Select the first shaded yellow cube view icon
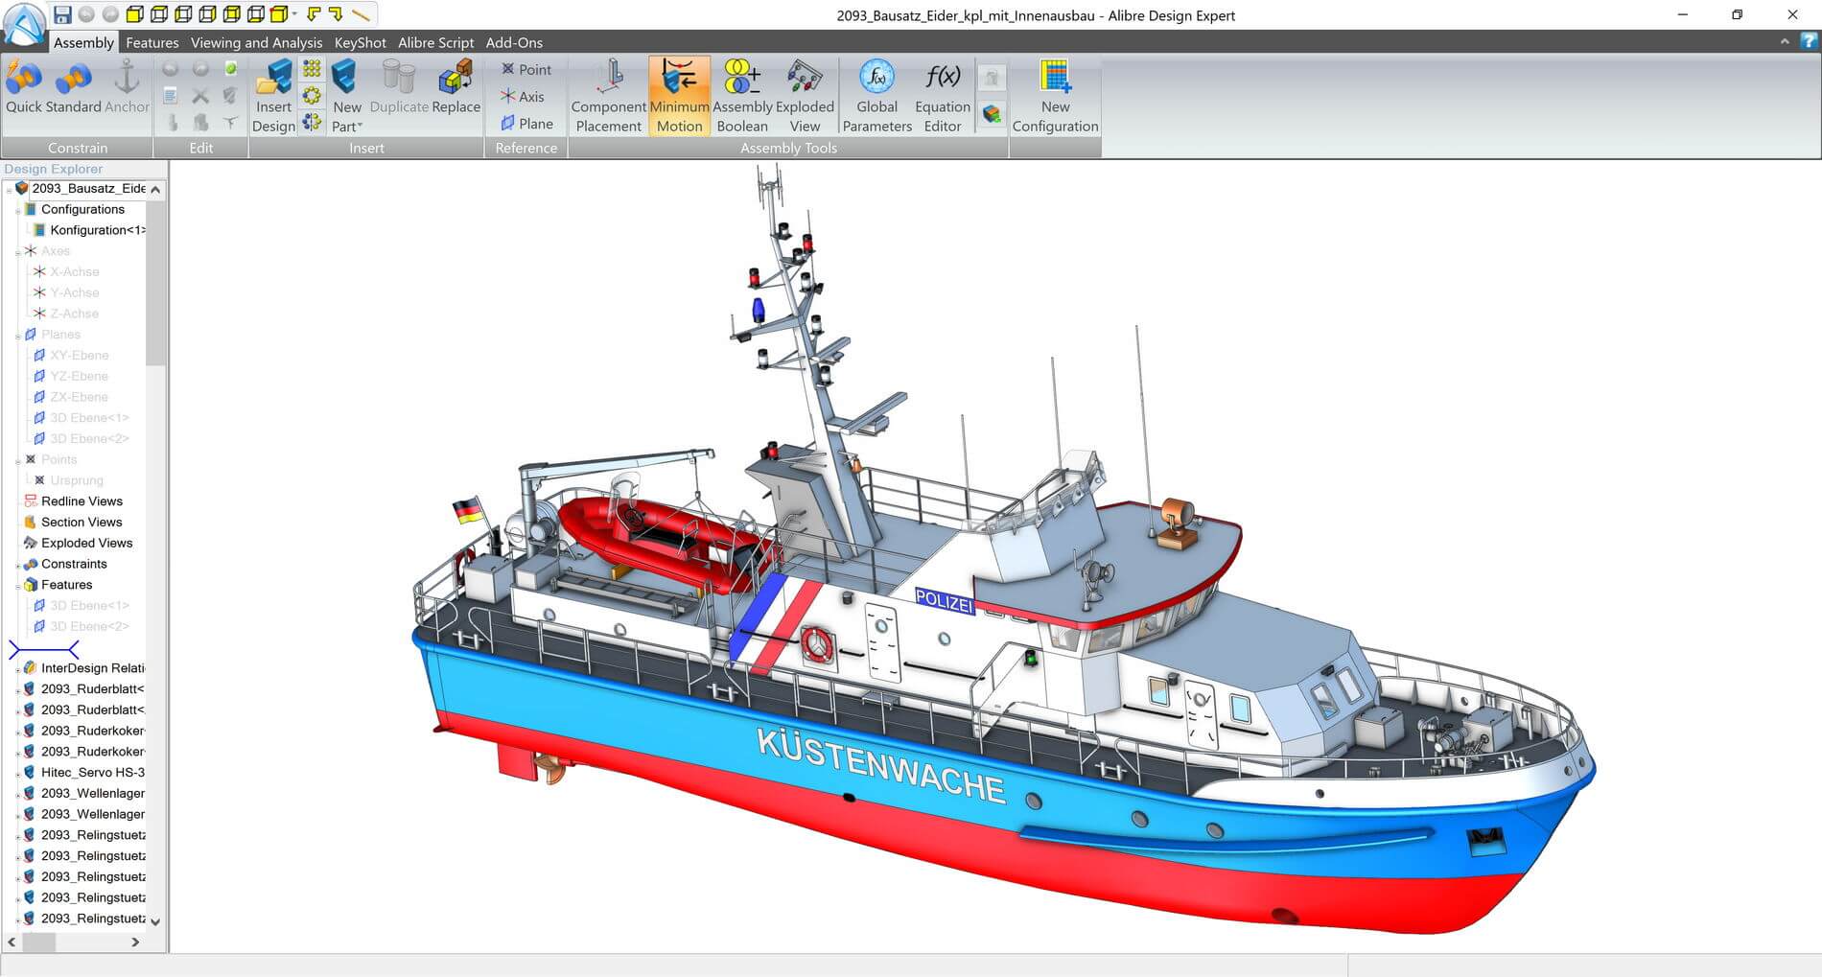Viewport: 1822px width, 977px height. coord(135,14)
